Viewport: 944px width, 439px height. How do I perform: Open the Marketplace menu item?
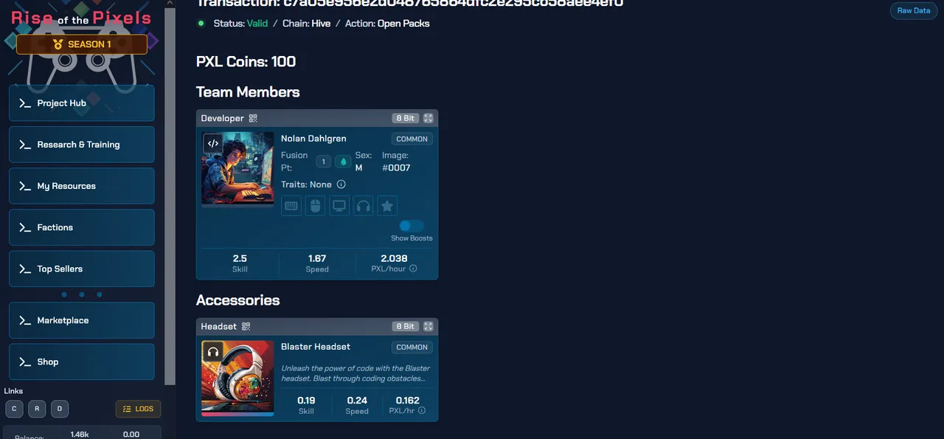pyautogui.click(x=82, y=320)
